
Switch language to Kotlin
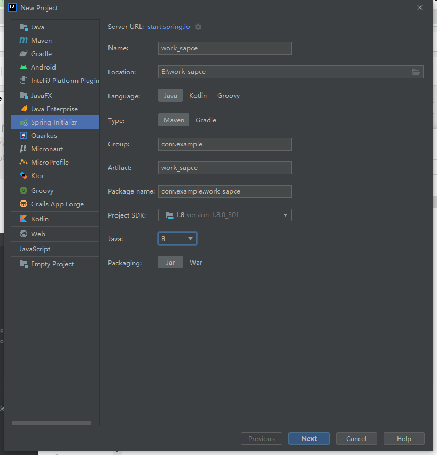click(x=198, y=96)
